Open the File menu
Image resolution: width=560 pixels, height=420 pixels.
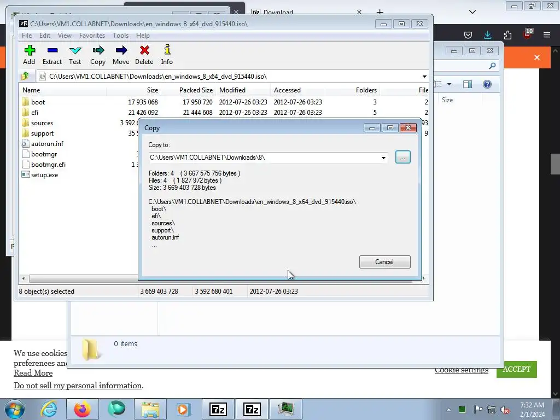pos(27,36)
